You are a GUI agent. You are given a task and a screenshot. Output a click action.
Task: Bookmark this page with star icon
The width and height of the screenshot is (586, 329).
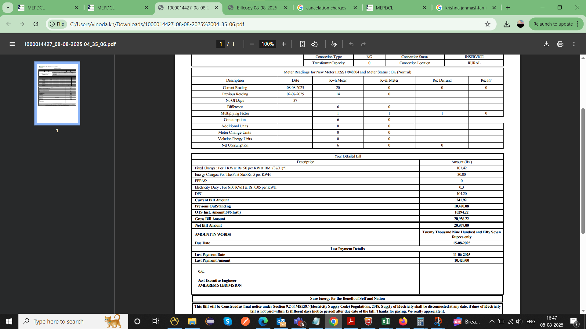[487, 24]
